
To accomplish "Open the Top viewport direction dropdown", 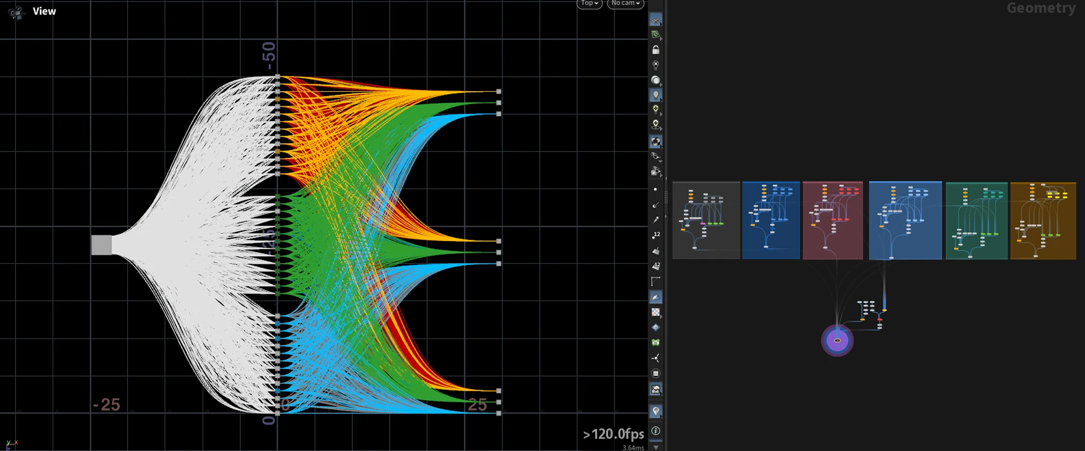I will 590,3.
